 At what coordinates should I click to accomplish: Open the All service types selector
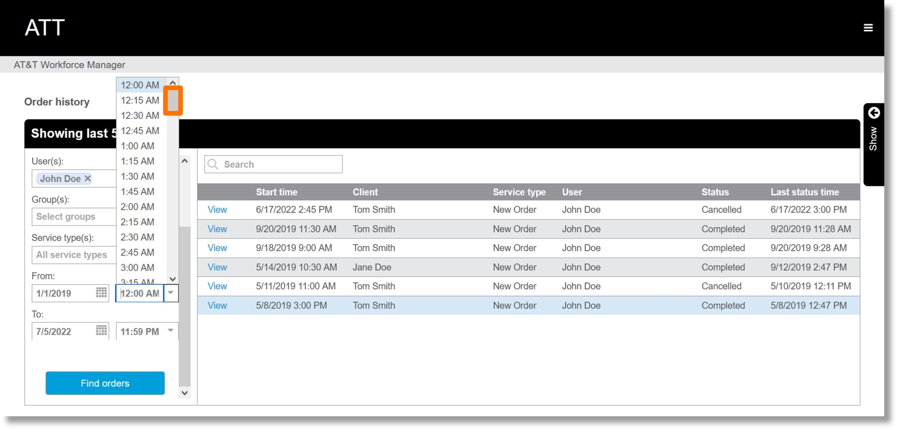click(74, 255)
